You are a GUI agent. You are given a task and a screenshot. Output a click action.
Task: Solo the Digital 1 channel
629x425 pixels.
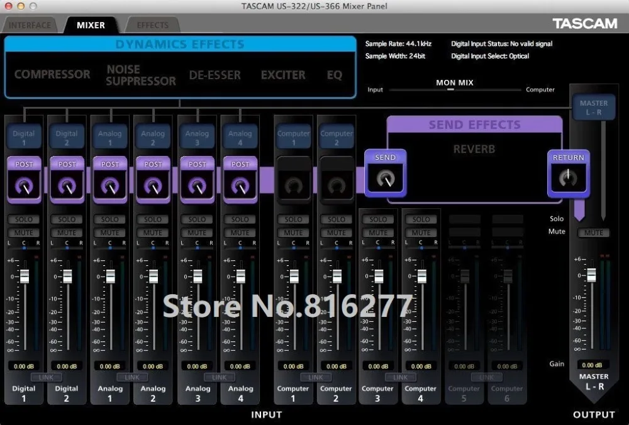24,219
